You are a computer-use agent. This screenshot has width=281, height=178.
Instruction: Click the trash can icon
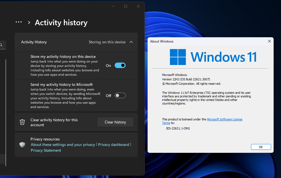click(22, 122)
